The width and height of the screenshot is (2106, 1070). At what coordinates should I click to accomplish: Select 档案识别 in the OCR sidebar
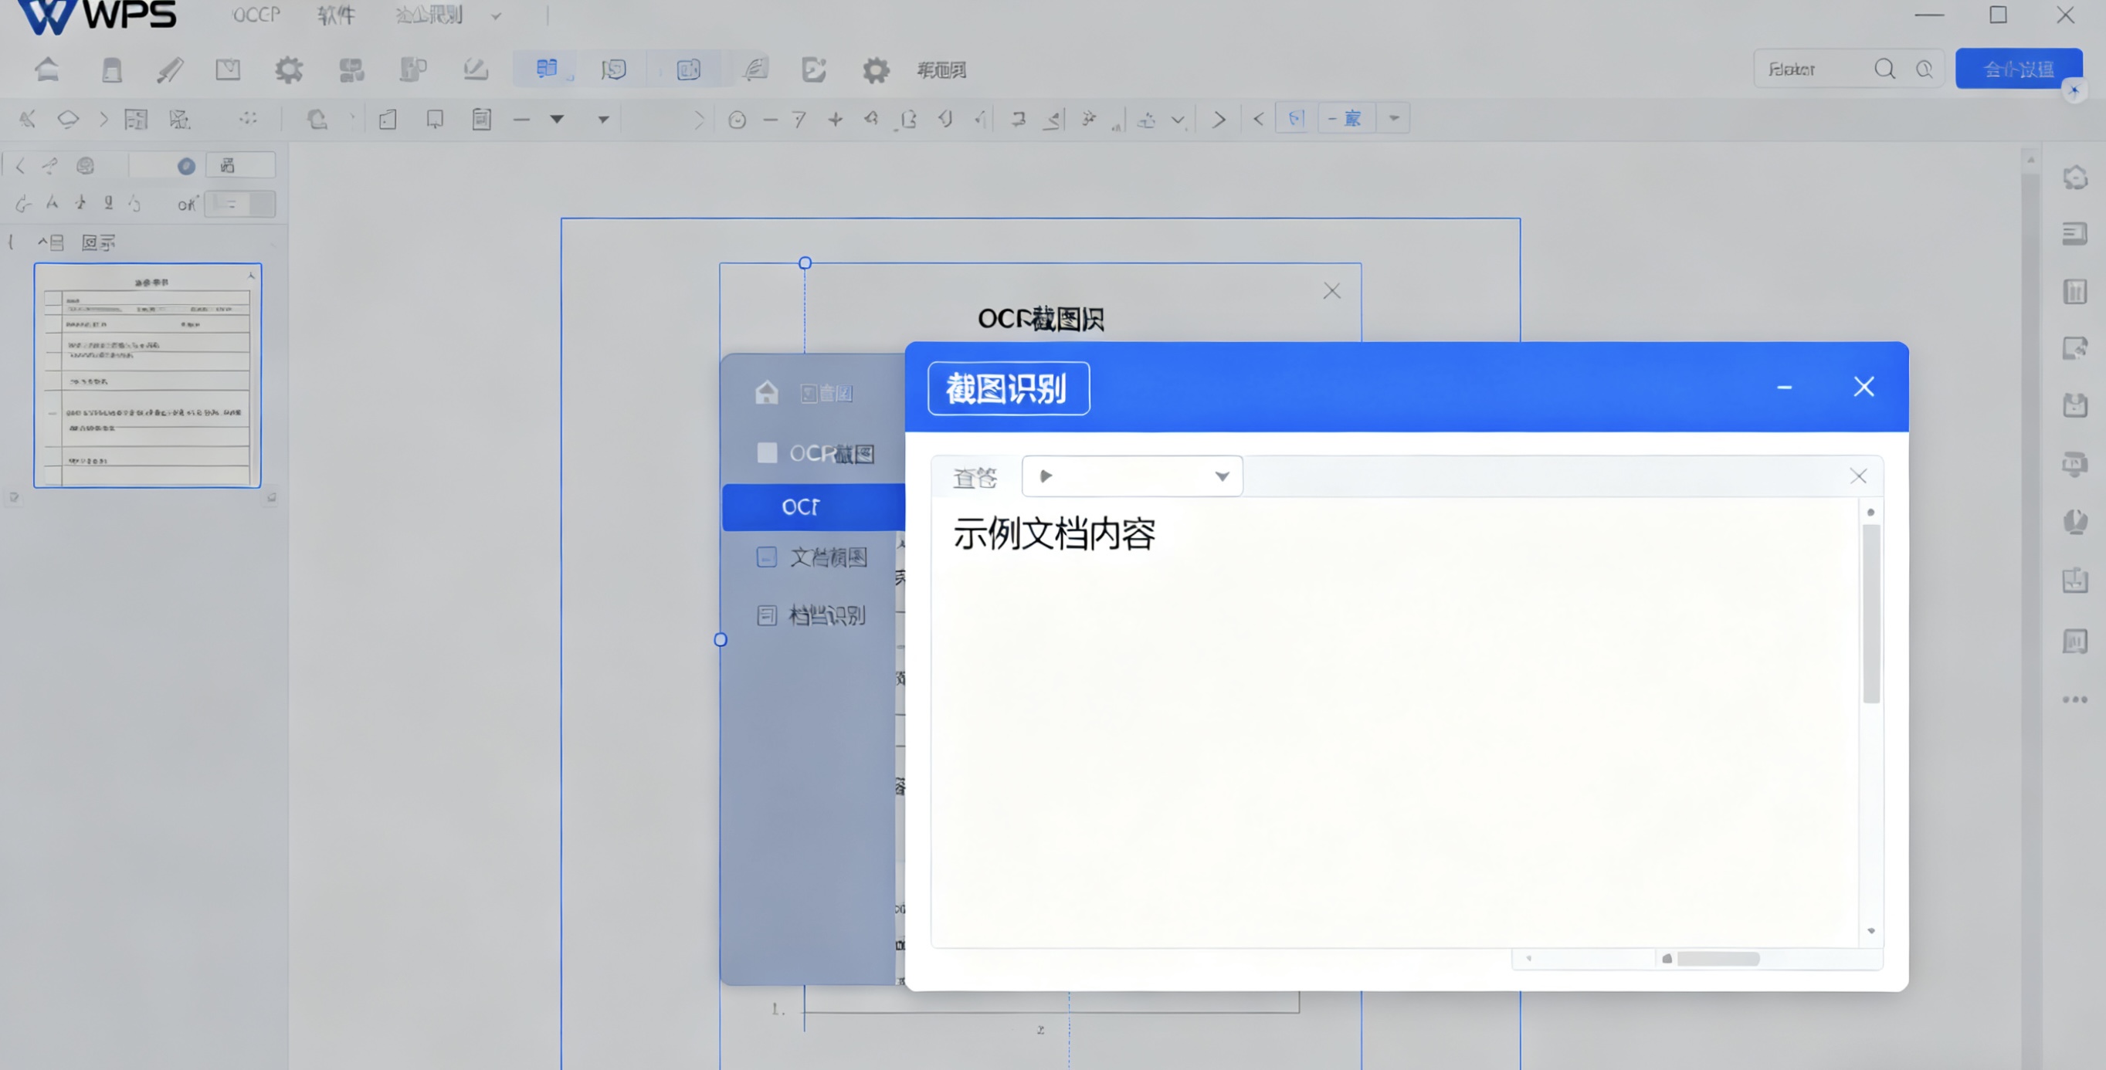click(827, 615)
